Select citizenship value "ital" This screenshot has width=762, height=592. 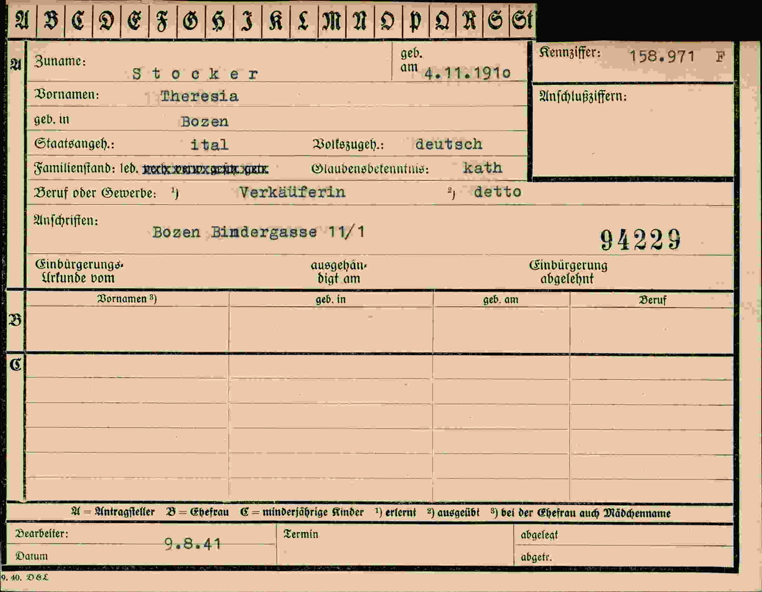pos(209,144)
